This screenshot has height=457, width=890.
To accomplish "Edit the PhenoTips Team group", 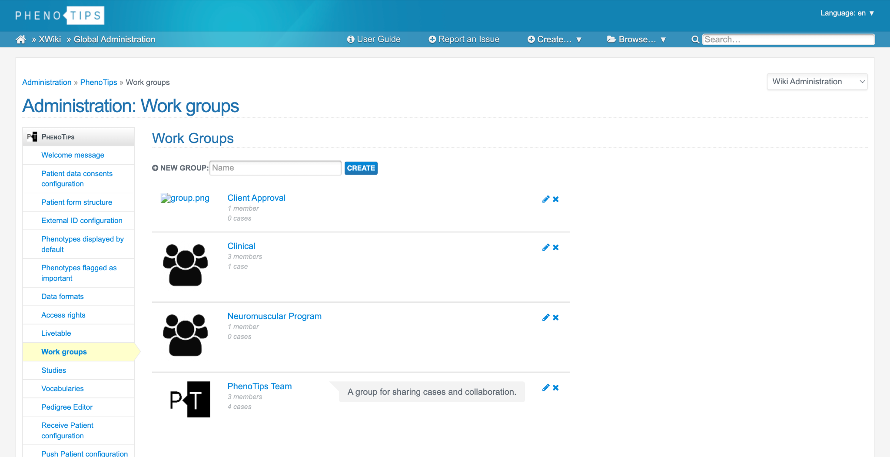I will coord(546,388).
